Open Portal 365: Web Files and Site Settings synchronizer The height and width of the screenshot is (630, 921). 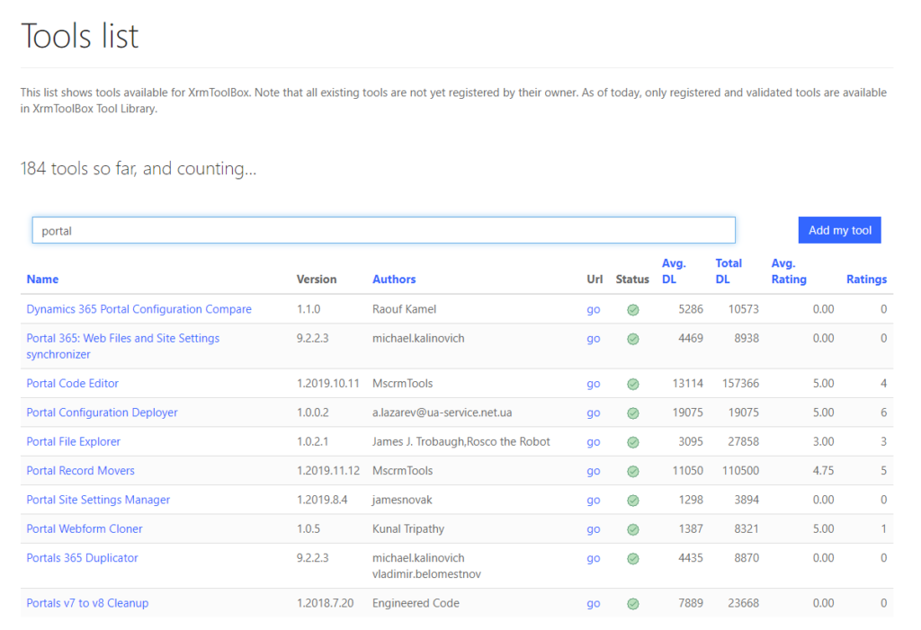tap(122, 346)
